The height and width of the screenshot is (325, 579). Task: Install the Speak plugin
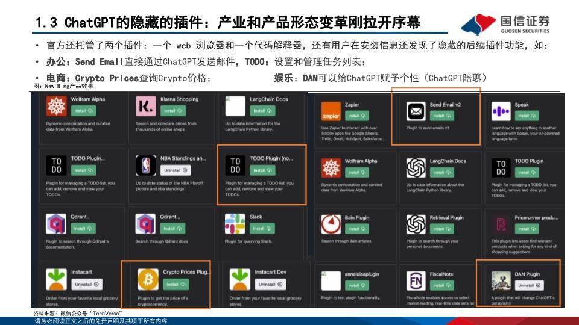click(x=527, y=116)
